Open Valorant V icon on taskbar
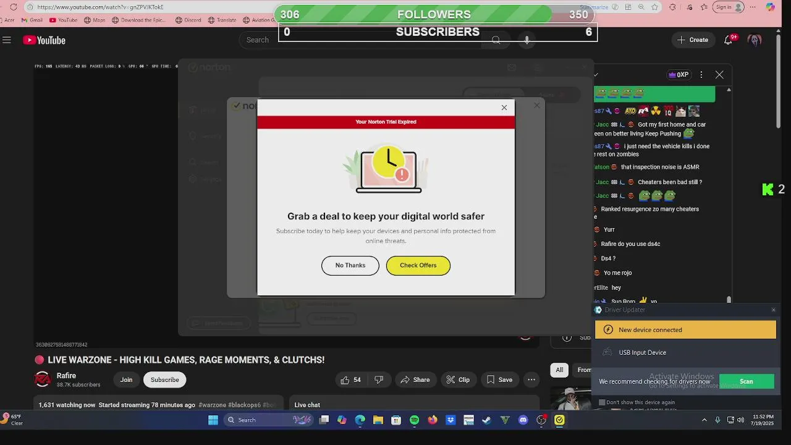The image size is (791, 445). pos(505,420)
